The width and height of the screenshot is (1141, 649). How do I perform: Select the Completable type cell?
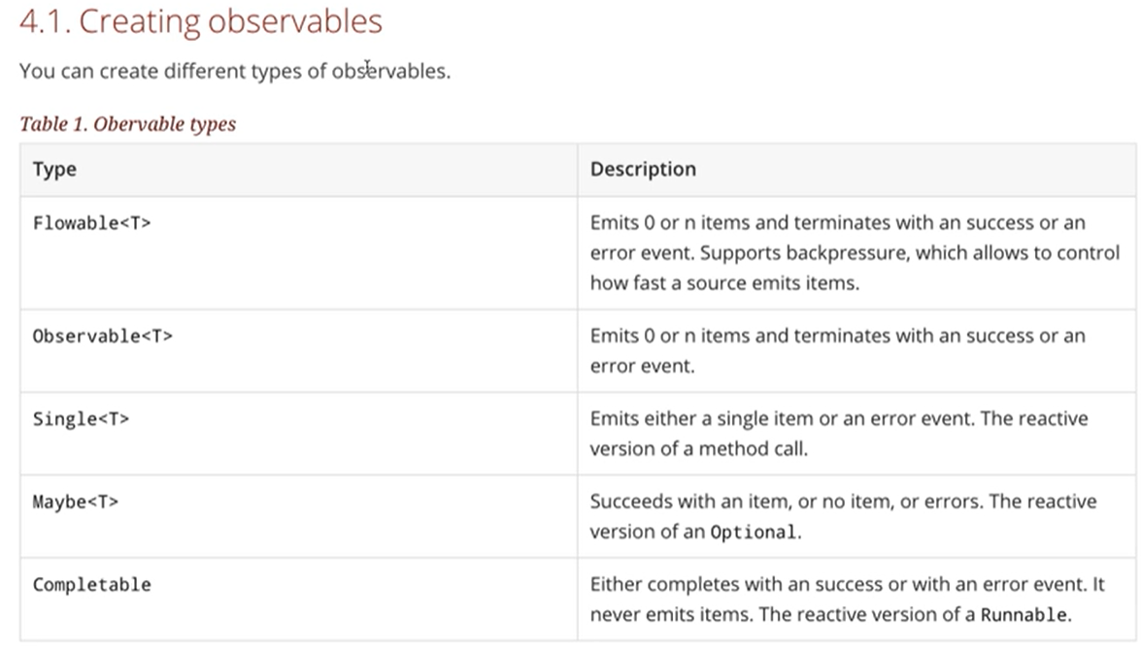(91, 585)
